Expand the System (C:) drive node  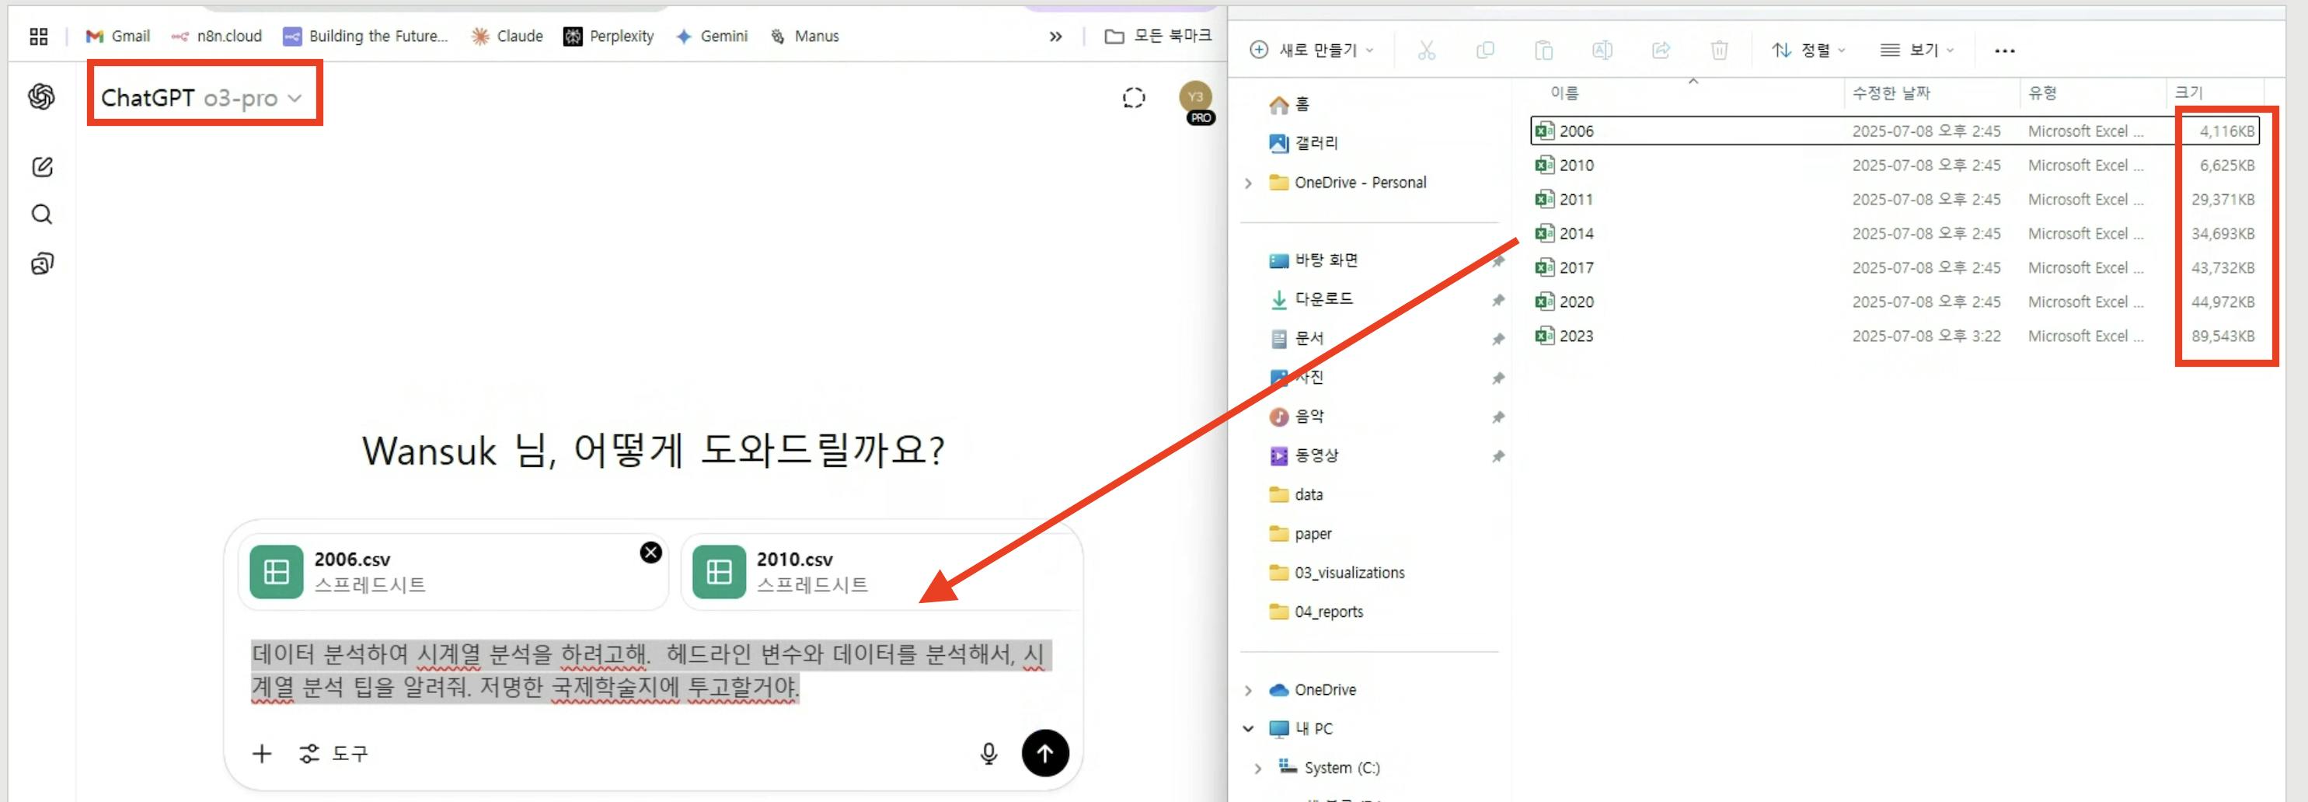click(x=1258, y=768)
